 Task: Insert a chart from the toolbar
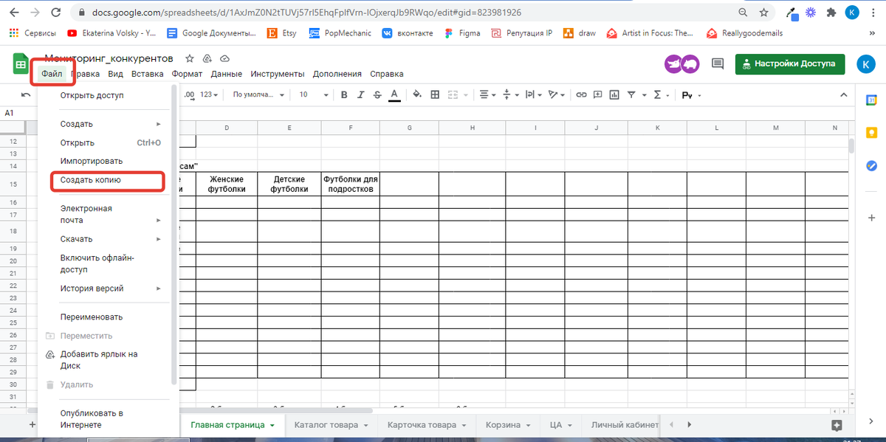point(614,94)
